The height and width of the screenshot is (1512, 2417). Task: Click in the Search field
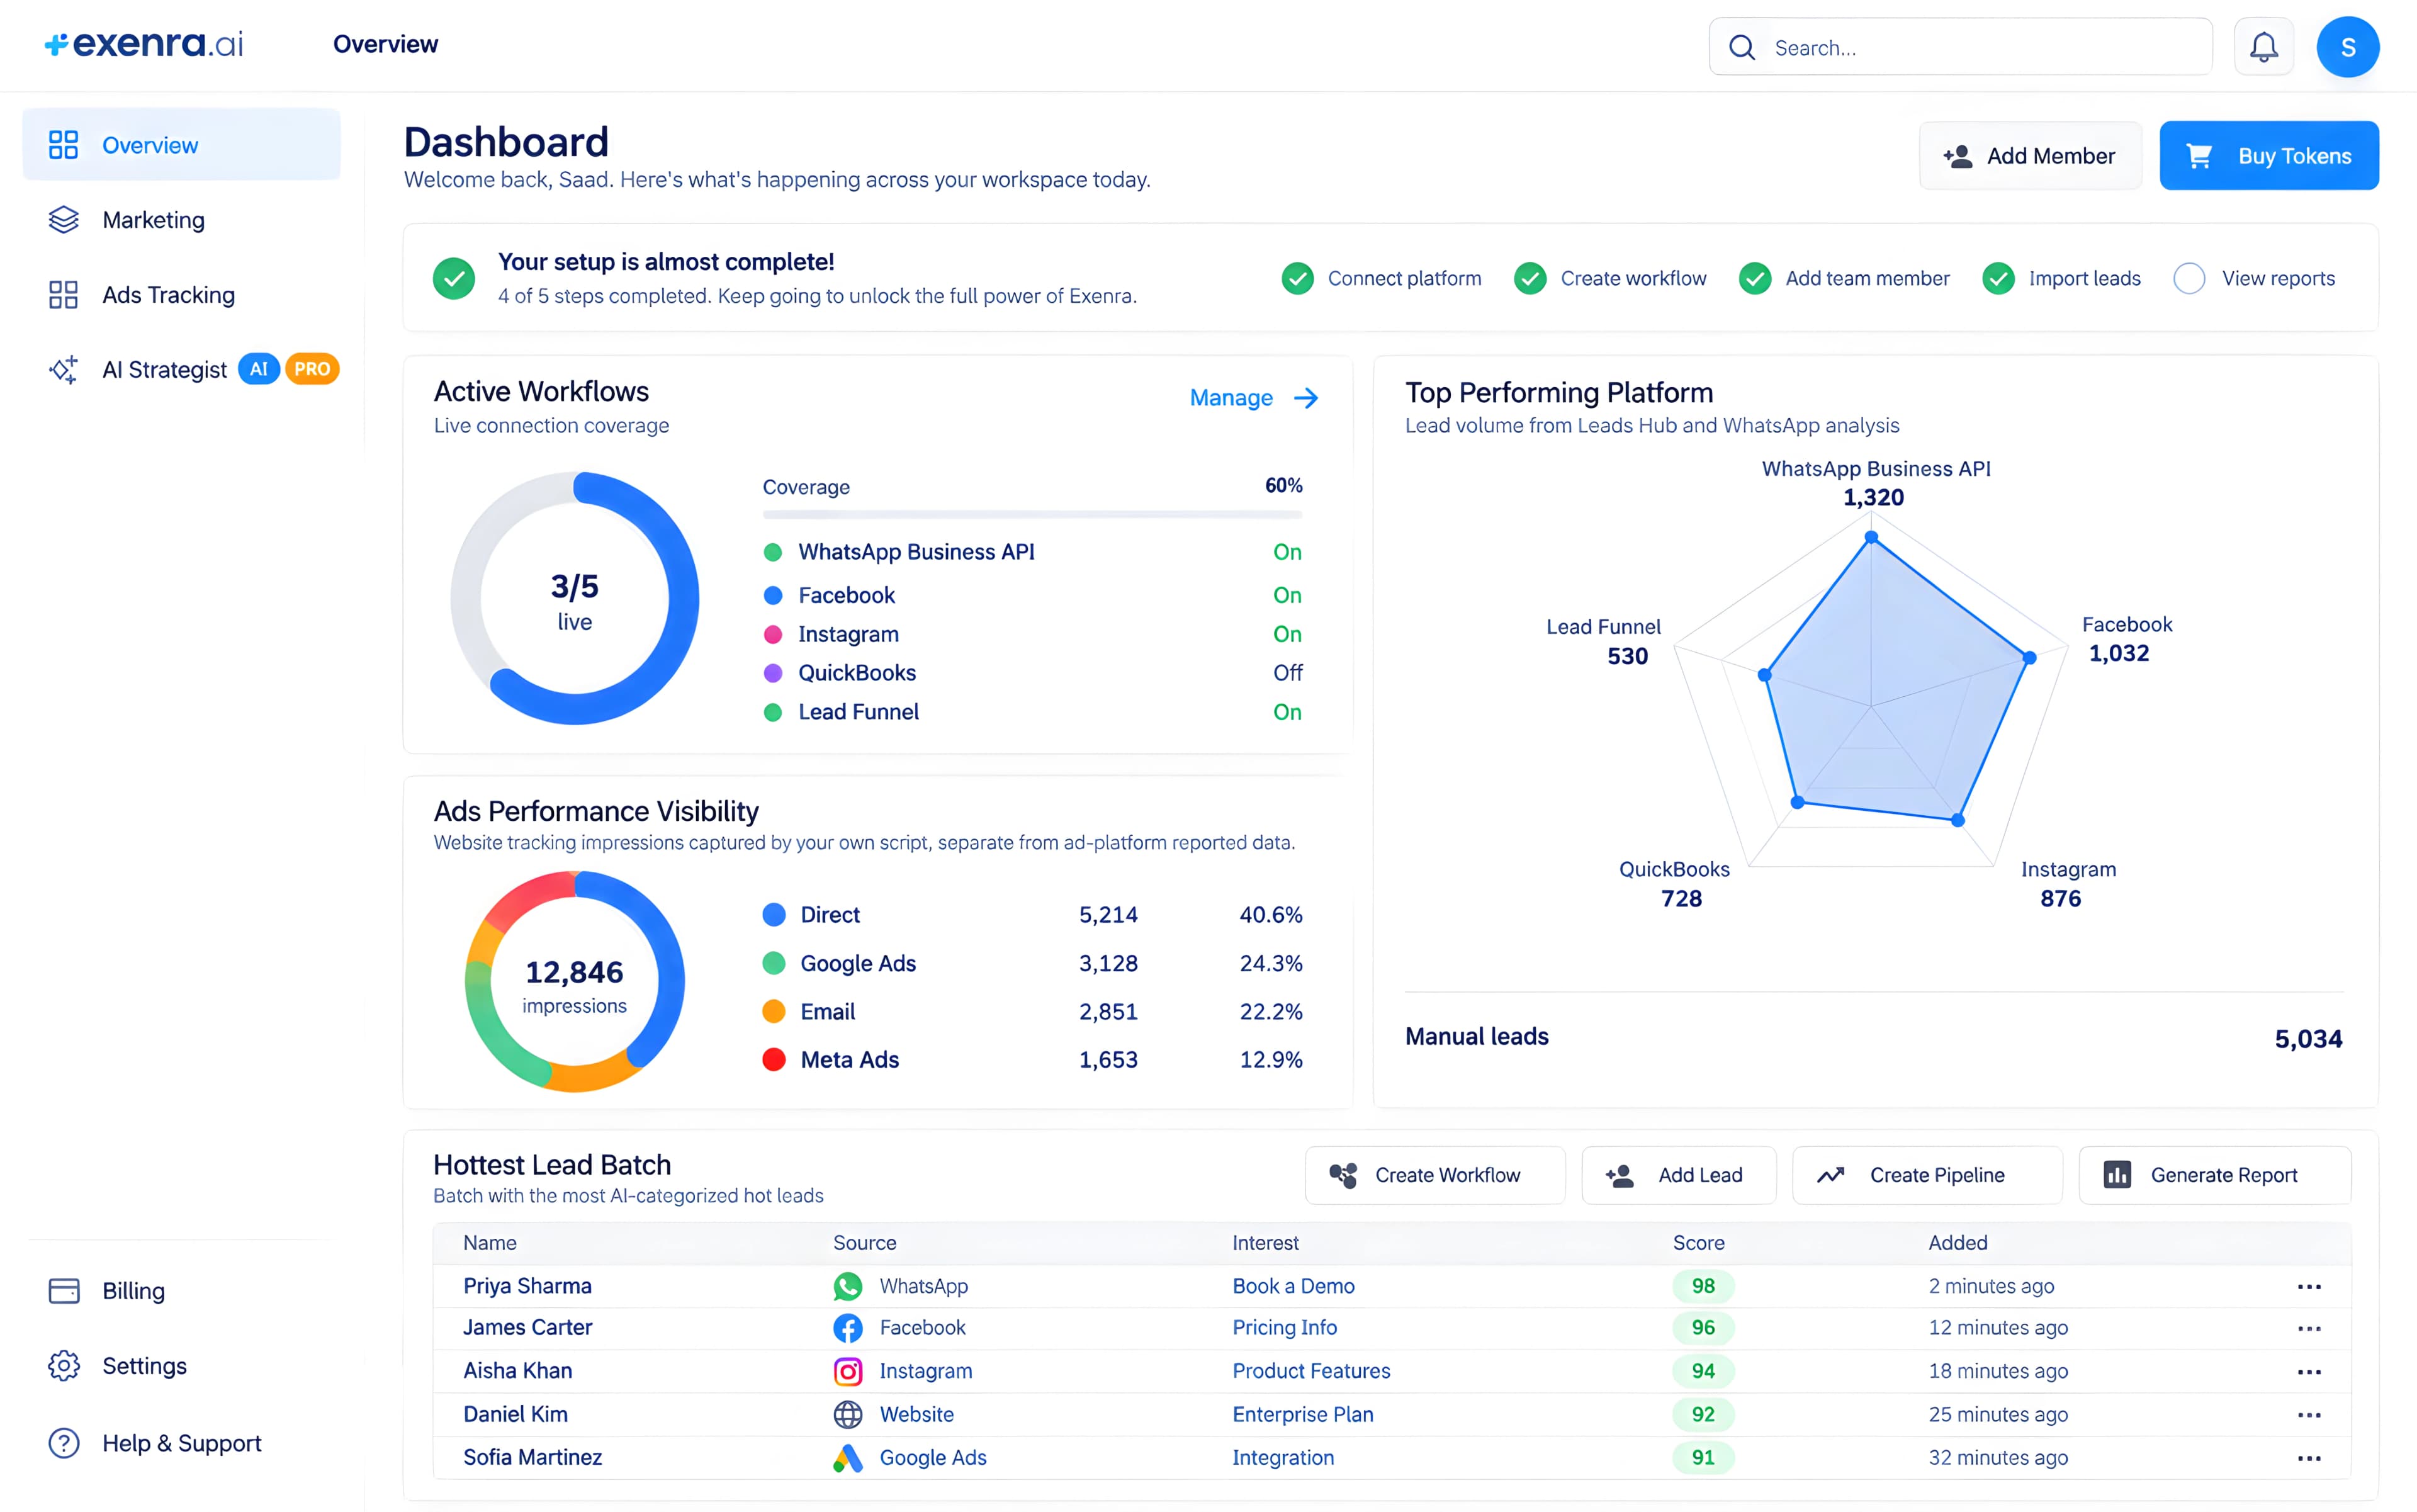pyautogui.click(x=1960, y=47)
